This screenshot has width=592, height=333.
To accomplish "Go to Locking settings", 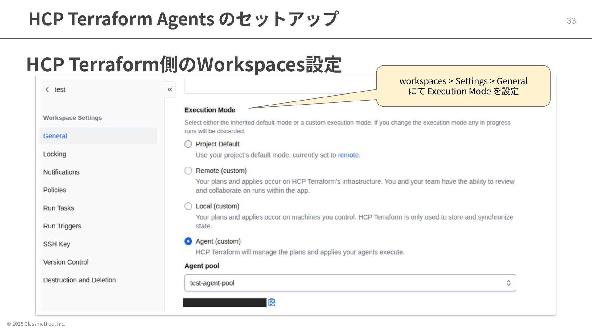I will [55, 154].
